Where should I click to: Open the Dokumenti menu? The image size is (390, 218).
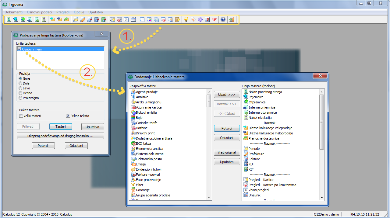coord(13,12)
